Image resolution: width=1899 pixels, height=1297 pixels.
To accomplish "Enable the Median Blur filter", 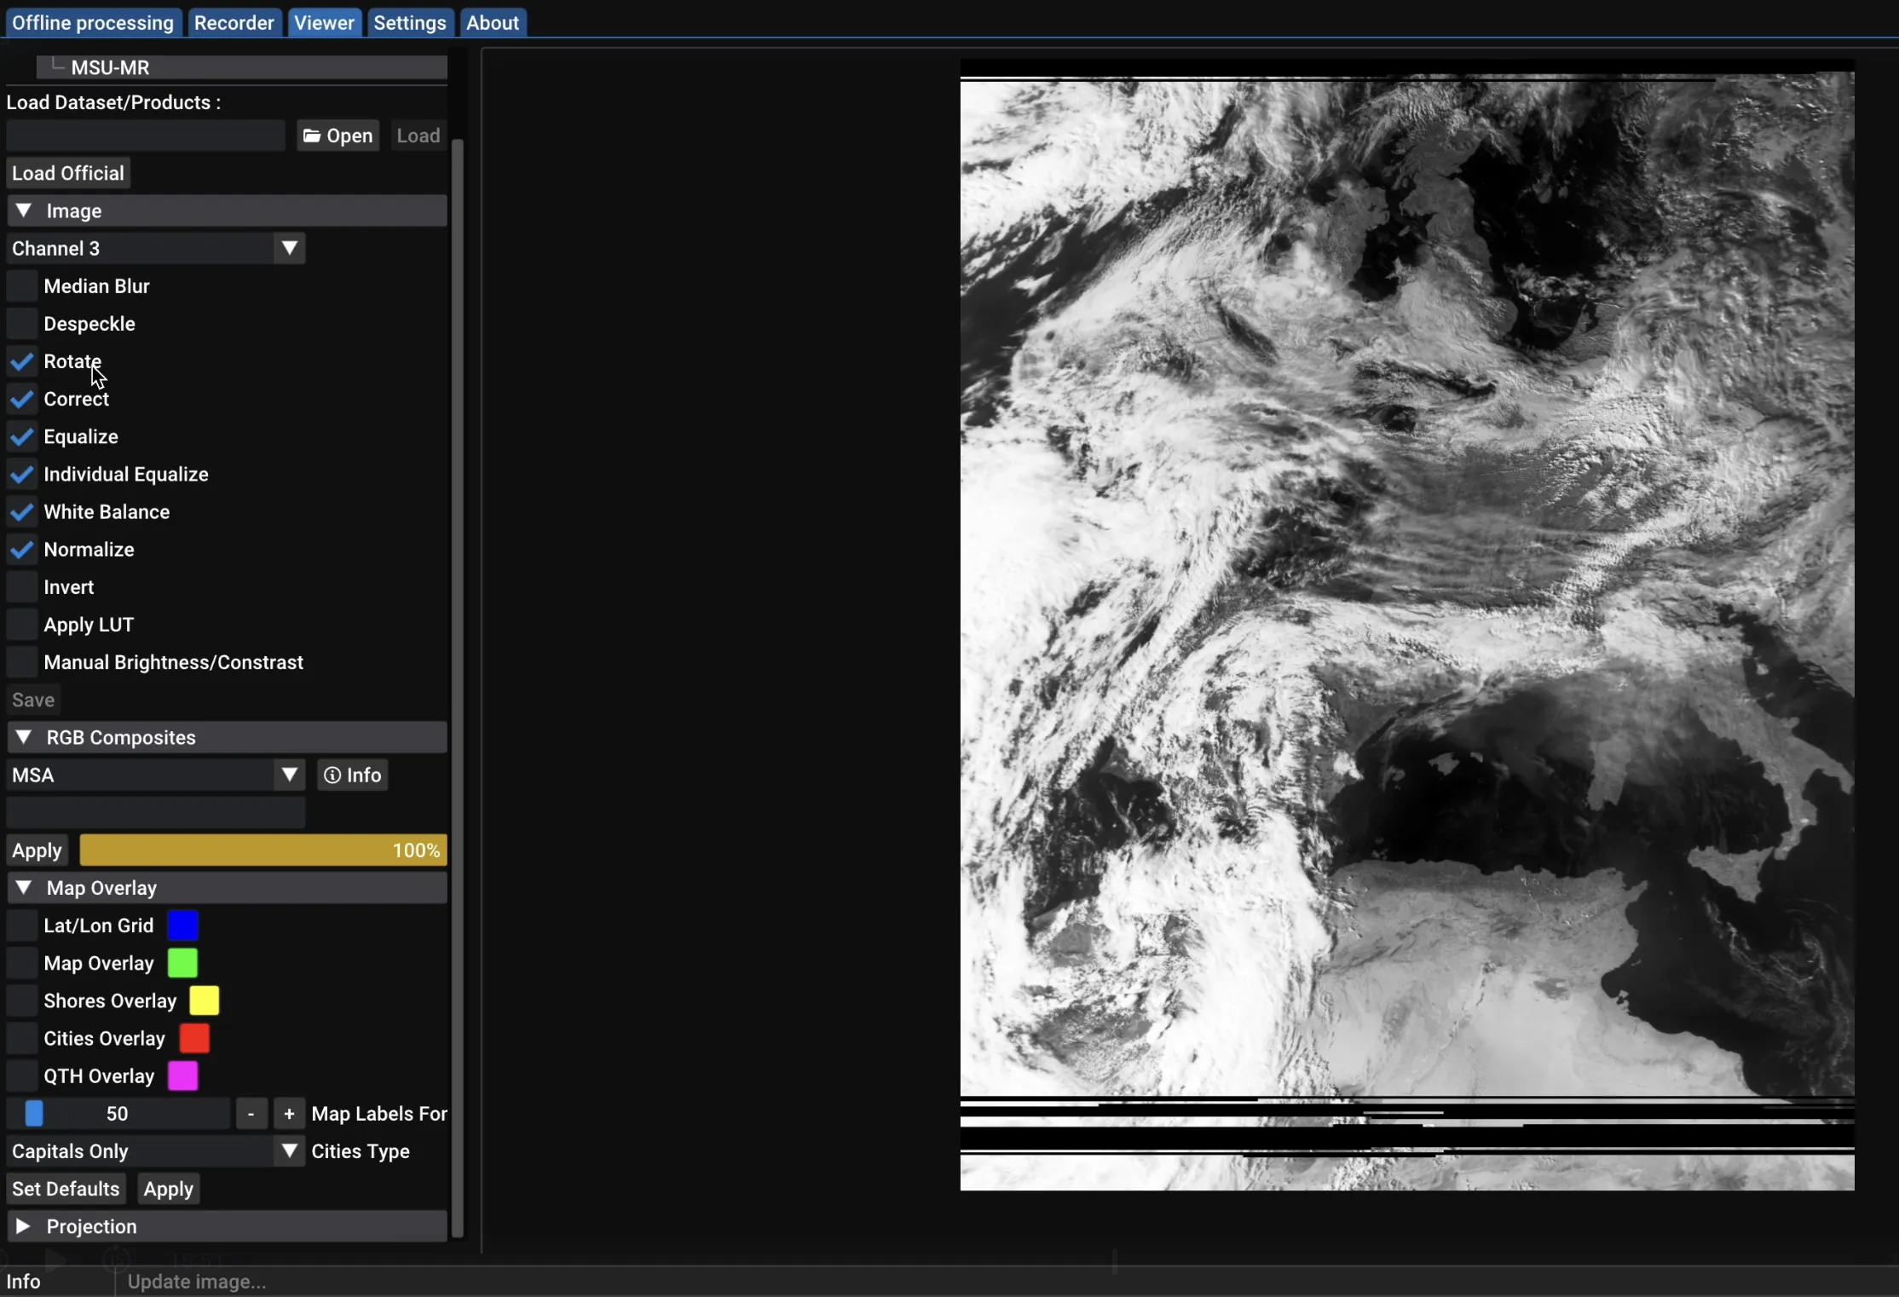I will click(x=22, y=285).
